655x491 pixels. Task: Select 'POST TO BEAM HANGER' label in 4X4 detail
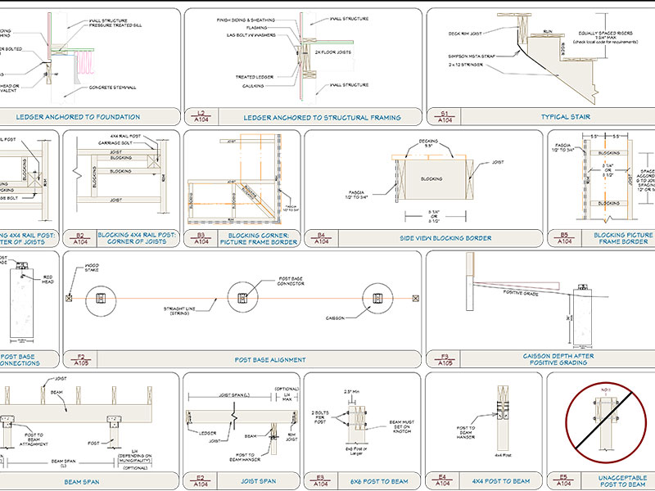(466, 432)
